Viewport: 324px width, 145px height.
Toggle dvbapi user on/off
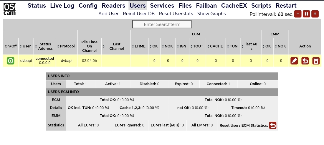point(11,61)
